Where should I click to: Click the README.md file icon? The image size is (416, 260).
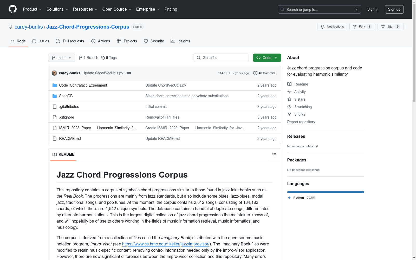pyautogui.click(x=55, y=139)
